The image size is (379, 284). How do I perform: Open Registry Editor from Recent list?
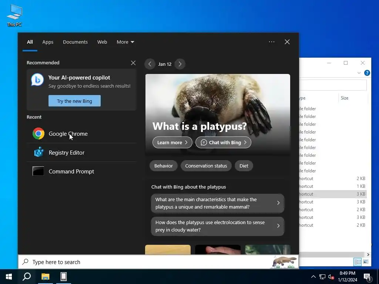coord(81,153)
